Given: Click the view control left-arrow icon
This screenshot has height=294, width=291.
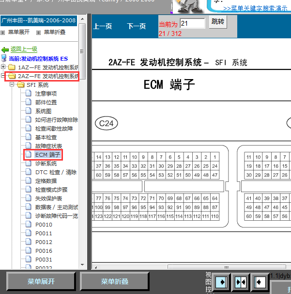Looking at the screenshot, I should (x=260, y=282).
